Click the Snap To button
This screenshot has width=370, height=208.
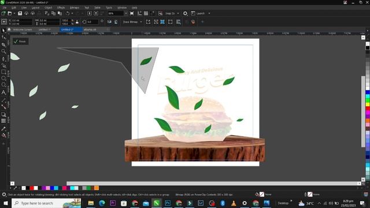(x=170, y=13)
